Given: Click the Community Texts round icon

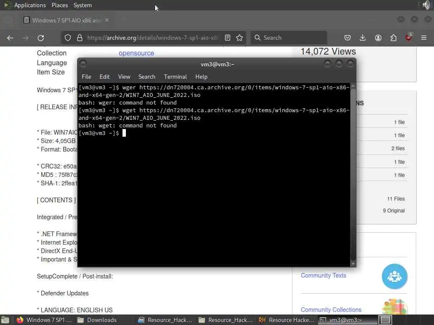Looking at the screenshot, I should [x=395, y=276].
